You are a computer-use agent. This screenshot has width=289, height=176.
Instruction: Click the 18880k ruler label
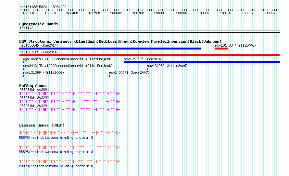[x=160, y=13]
